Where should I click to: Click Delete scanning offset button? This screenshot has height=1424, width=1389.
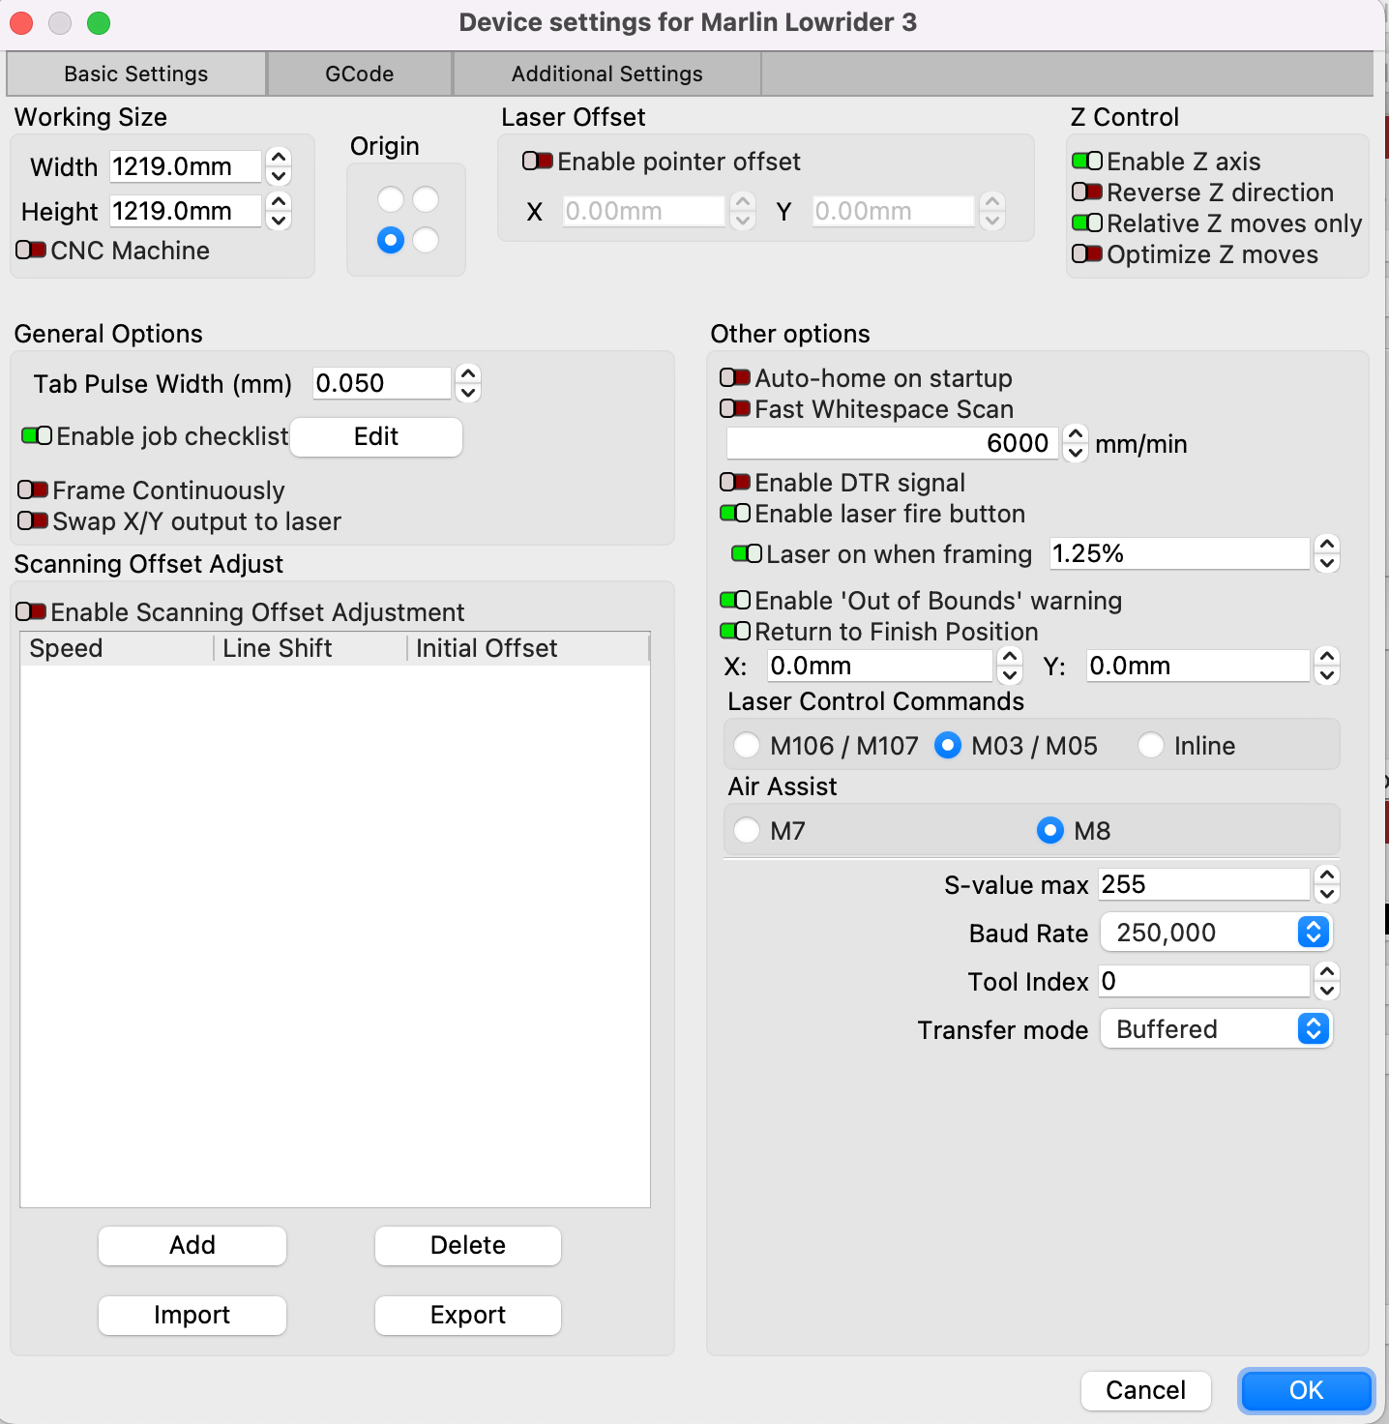[468, 1246]
